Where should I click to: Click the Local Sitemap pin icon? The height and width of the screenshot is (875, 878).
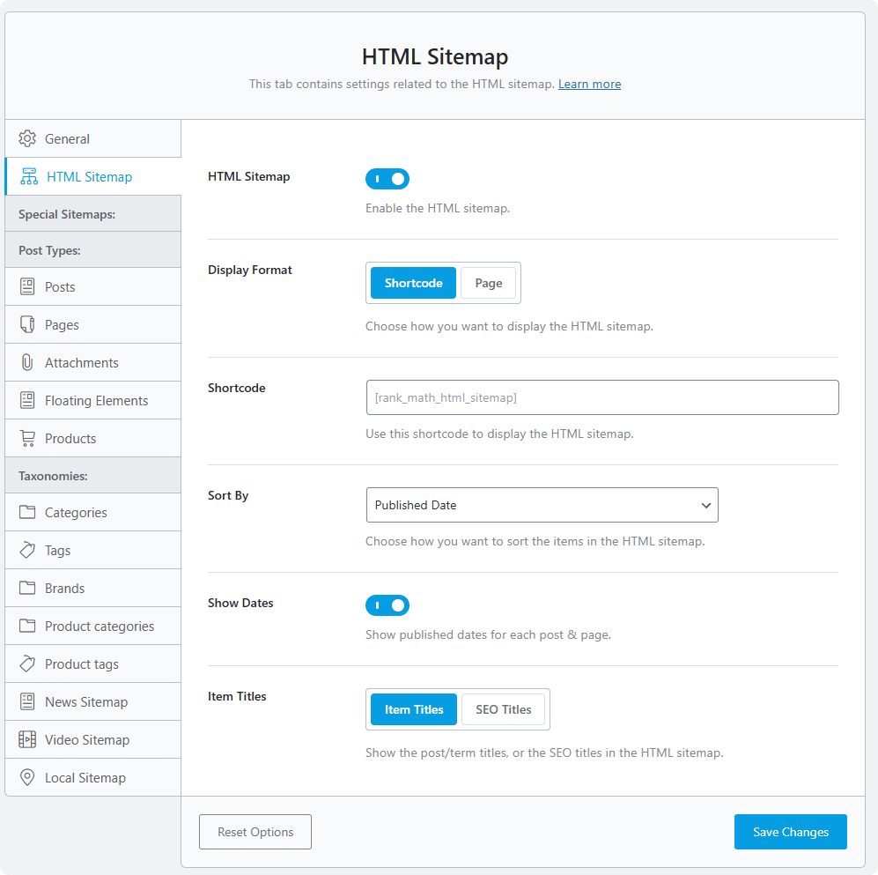click(x=27, y=777)
